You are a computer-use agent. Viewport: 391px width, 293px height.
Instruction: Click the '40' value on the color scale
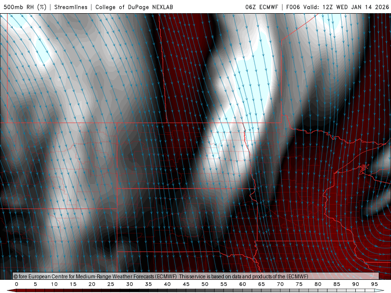167,284
